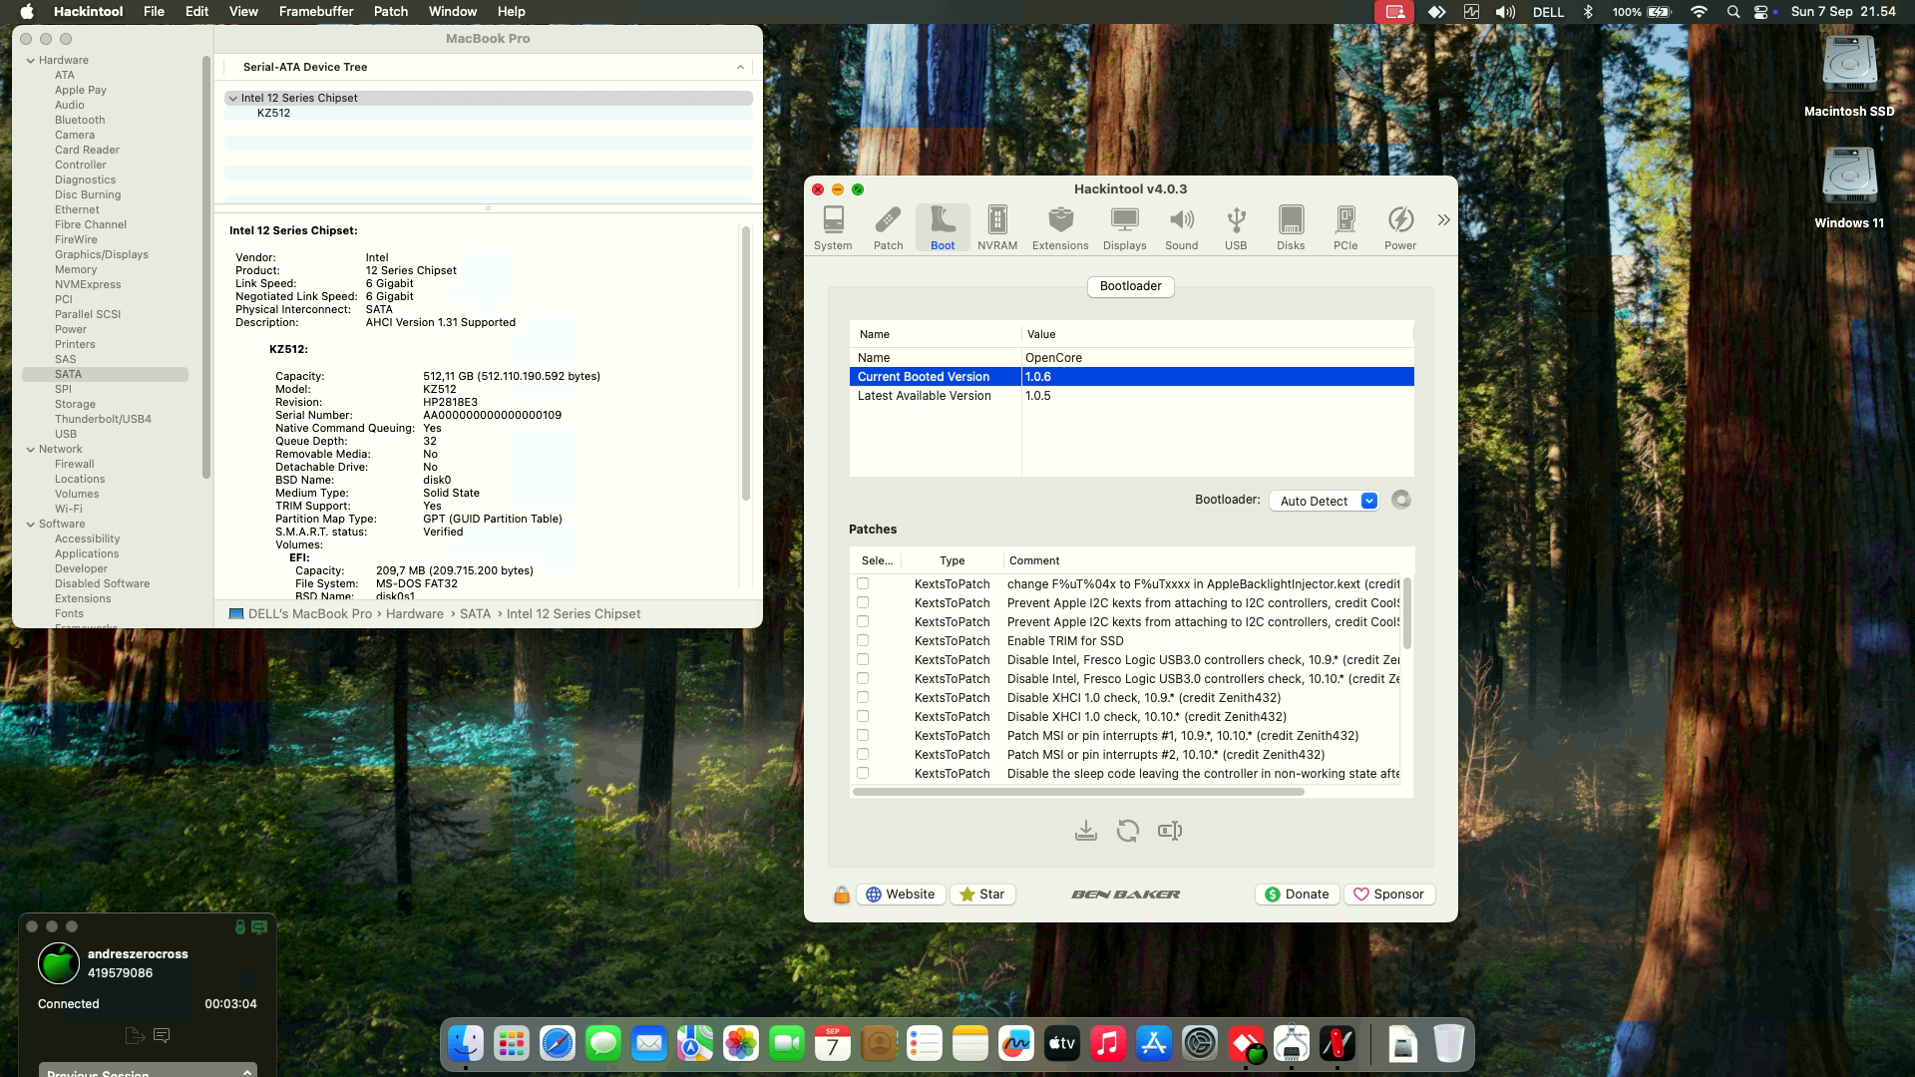This screenshot has width=1915, height=1077.
Task: Open the NVRAM section
Action: pos(997,227)
